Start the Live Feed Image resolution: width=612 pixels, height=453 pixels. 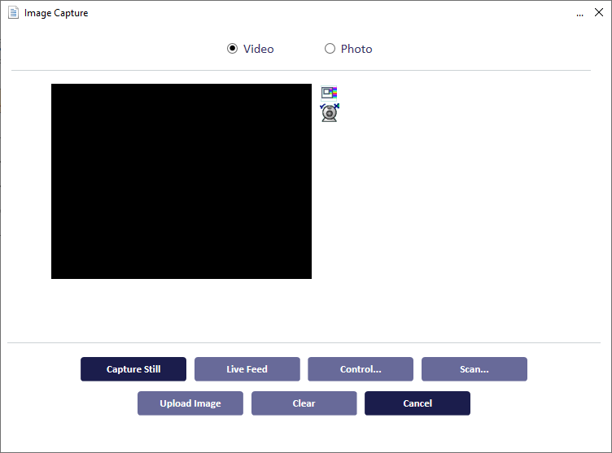coord(247,369)
